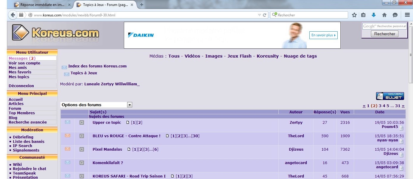Image resolution: width=413 pixels, height=179 pixels.
Task: Click the browser back arrow button
Action: tap(13, 15)
